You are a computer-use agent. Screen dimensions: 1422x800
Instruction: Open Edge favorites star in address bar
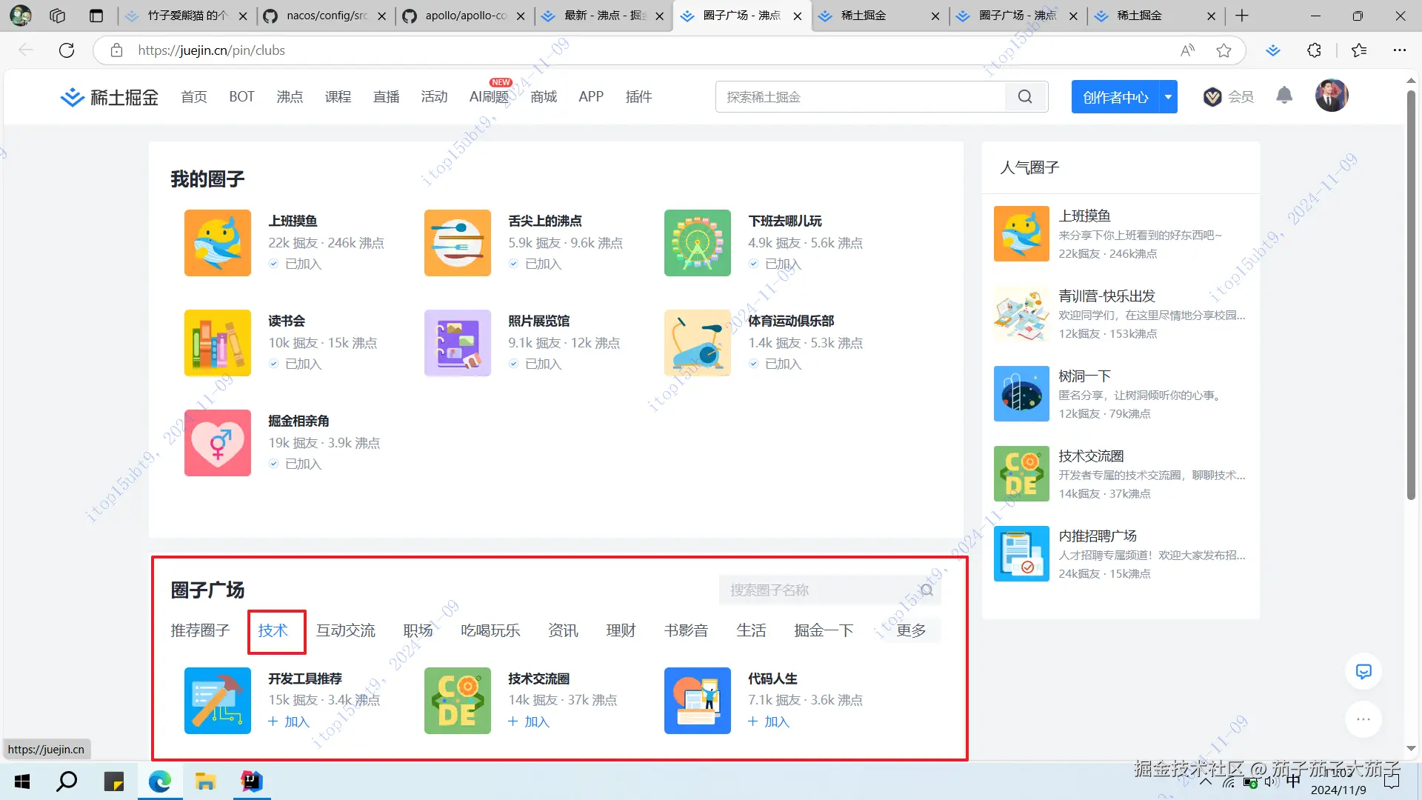pos(1224,50)
